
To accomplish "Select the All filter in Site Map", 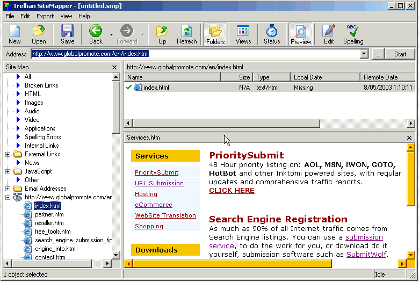I will (x=27, y=77).
